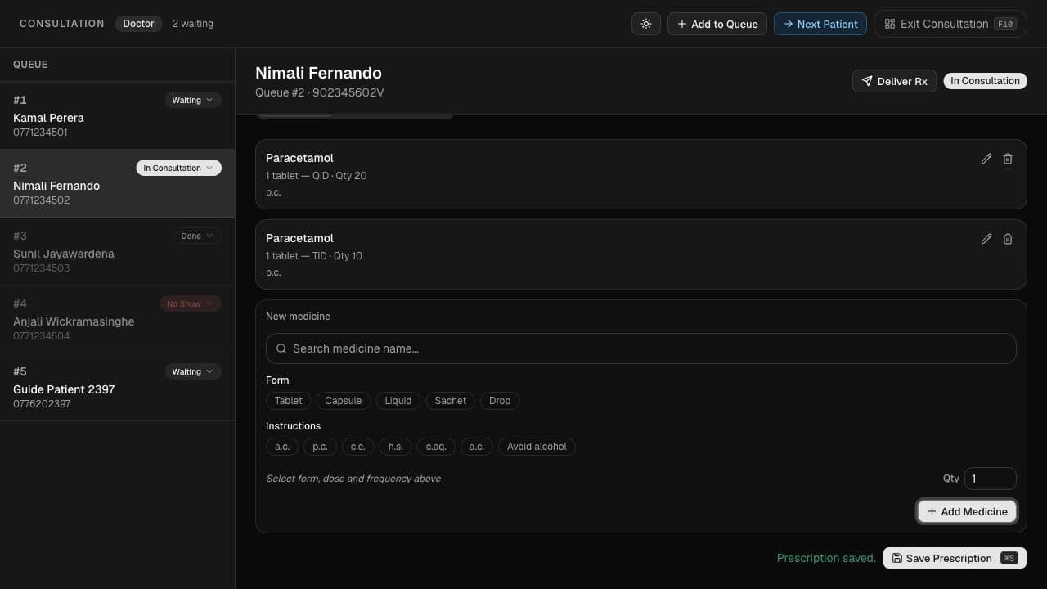1047x589 pixels.
Task: Click the In Consultation badge beside Deliver Rx
Action: click(x=985, y=81)
